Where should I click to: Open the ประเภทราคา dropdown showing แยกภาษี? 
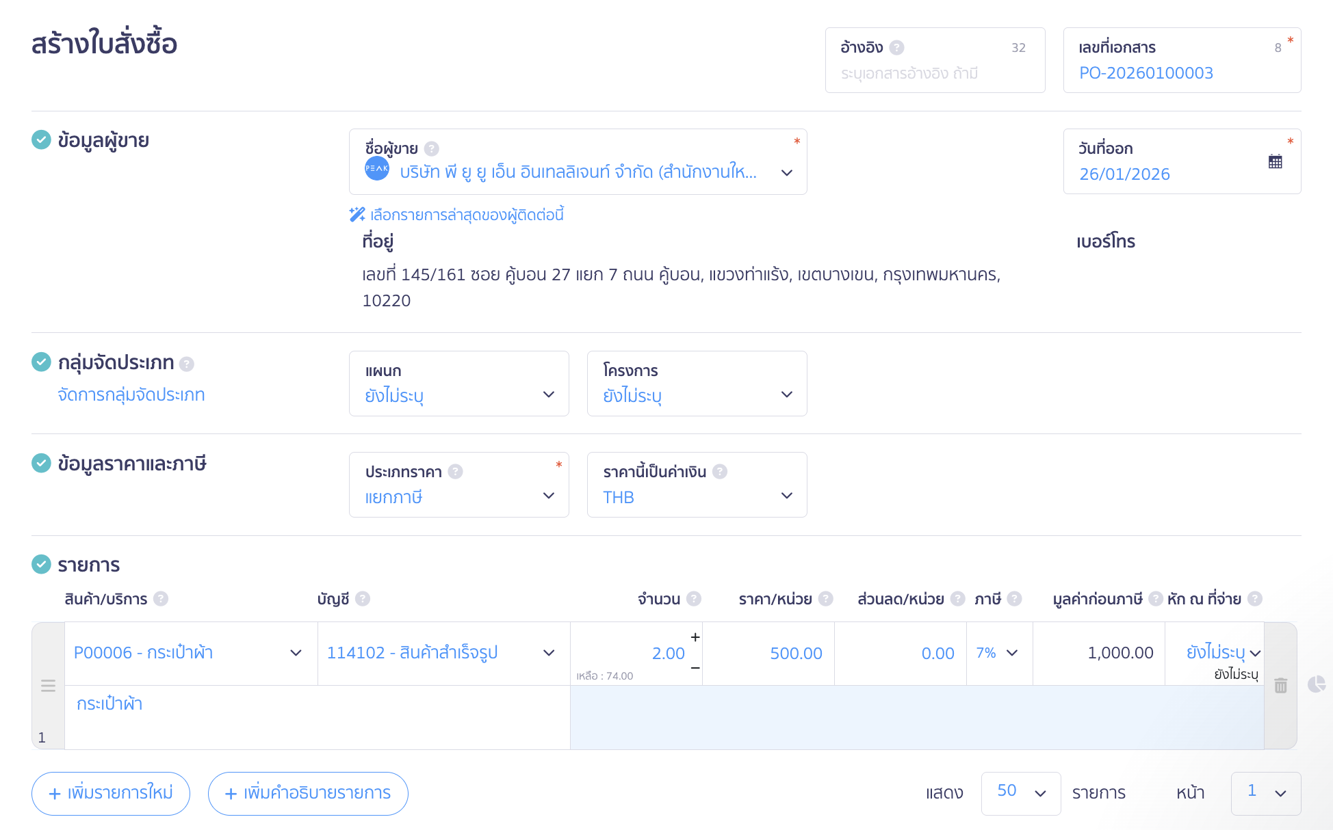click(x=458, y=496)
